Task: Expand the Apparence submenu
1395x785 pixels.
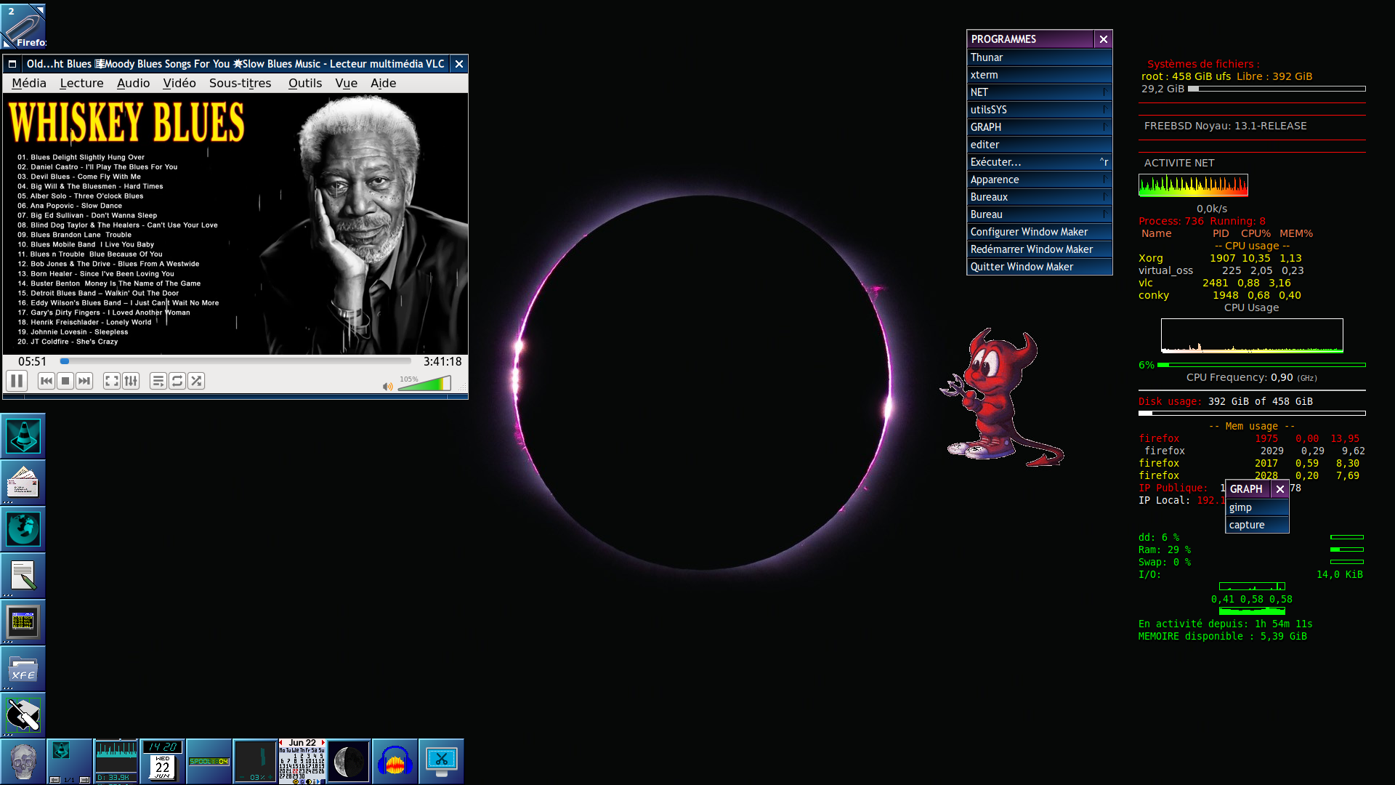Action: [1040, 180]
